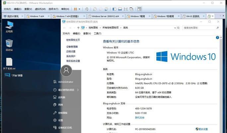Open 编辑(E) menu in the system window
Image resolution: width=227 pixels, height=133 pixels.
[77, 34]
